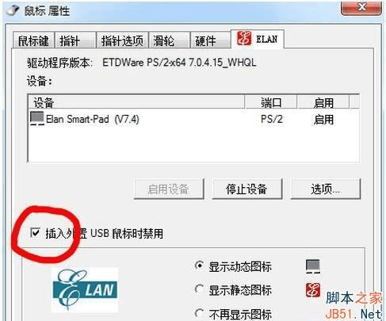
Task: Switch to the 鼠标键 tab
Action: pos(33,40)
